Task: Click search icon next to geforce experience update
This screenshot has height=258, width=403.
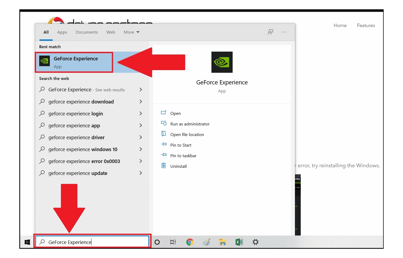Action: coord(42,173)
